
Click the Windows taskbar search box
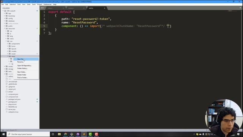point(28,134)
